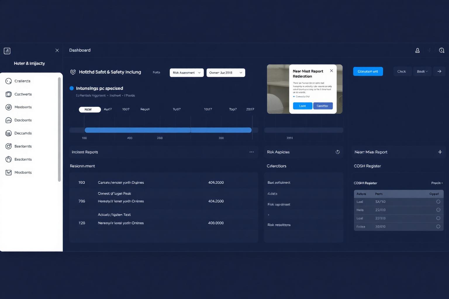The height and width of the screenshot is (299, 449).
Task: Click the Deccamds sidebar icon
Action: [8, 133]
